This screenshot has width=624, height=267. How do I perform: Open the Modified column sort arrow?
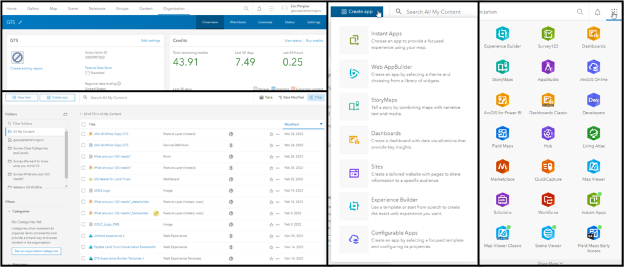pyautogui.click(x=321, y=124)
